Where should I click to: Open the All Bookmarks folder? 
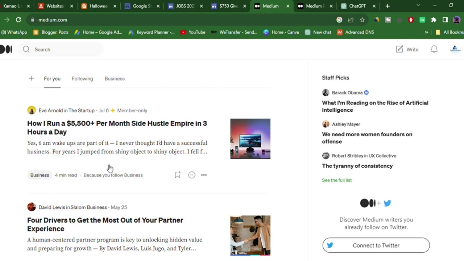449,32
